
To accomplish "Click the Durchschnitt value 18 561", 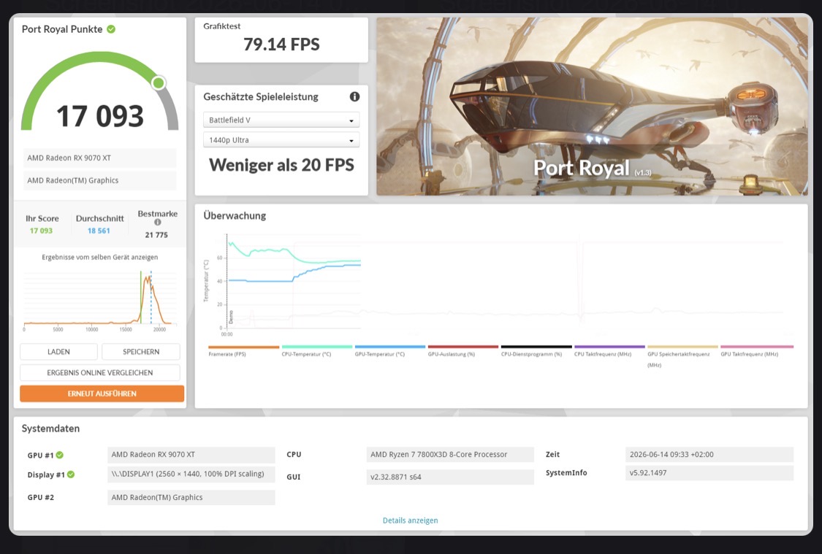I will coord(99,231).
